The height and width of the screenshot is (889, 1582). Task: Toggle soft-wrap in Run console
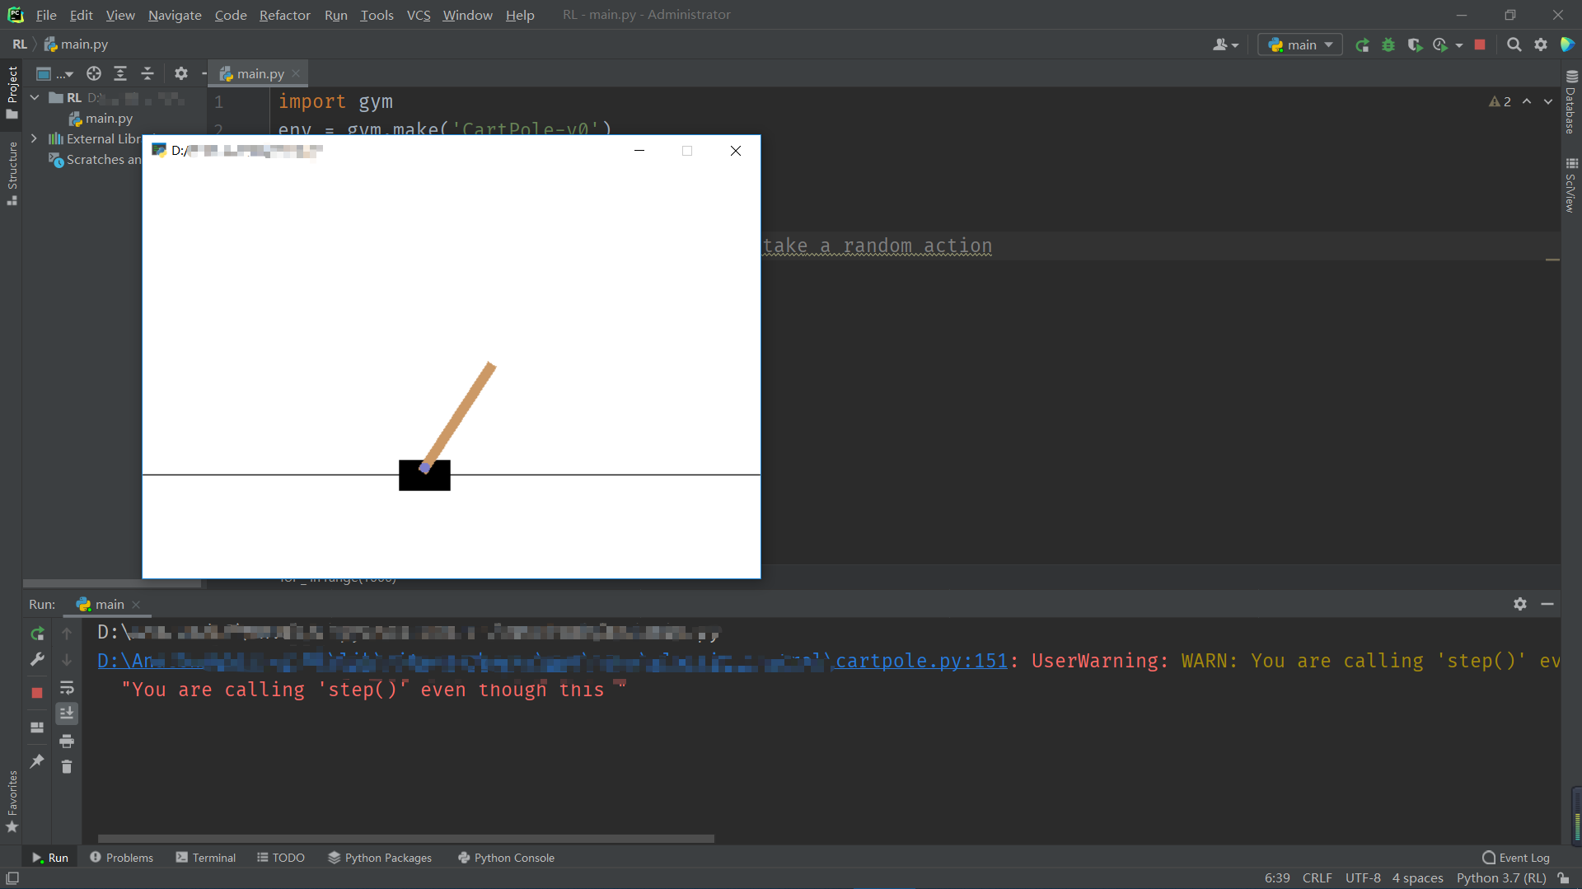pyautogui.click(x=67, y=688)
